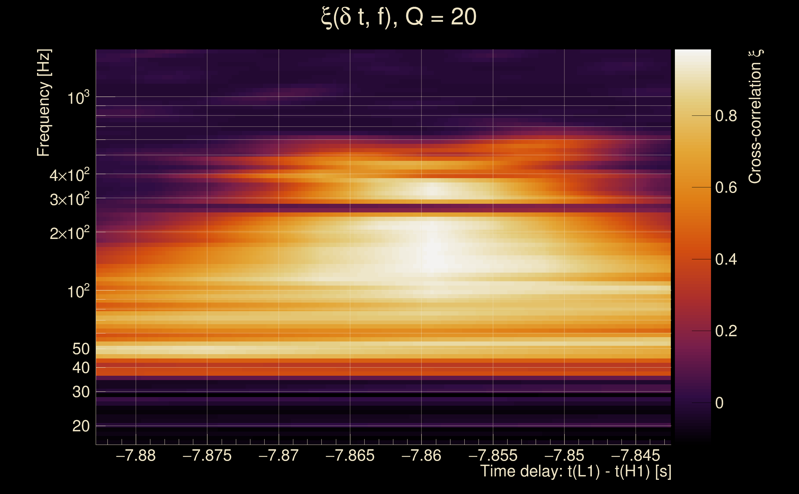
Task: Click the -7.855 x-axis tick label
Action: click(493, 456)
